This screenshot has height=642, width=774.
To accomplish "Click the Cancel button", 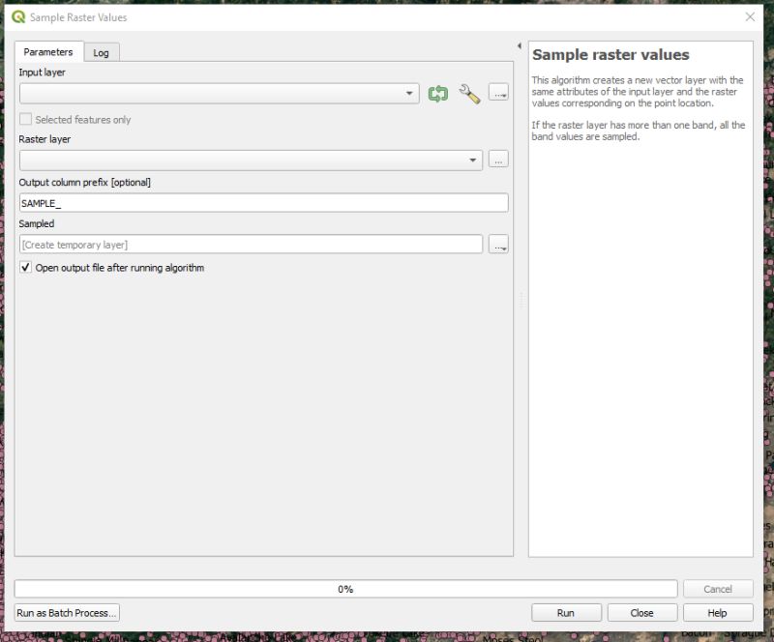I will point(718,589).
